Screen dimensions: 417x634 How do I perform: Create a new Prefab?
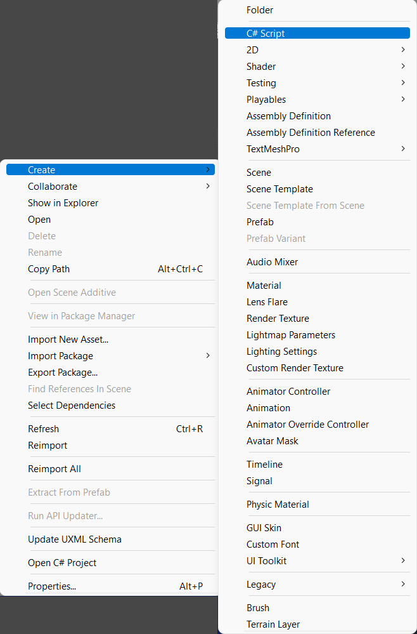click(x=318, y=222)
